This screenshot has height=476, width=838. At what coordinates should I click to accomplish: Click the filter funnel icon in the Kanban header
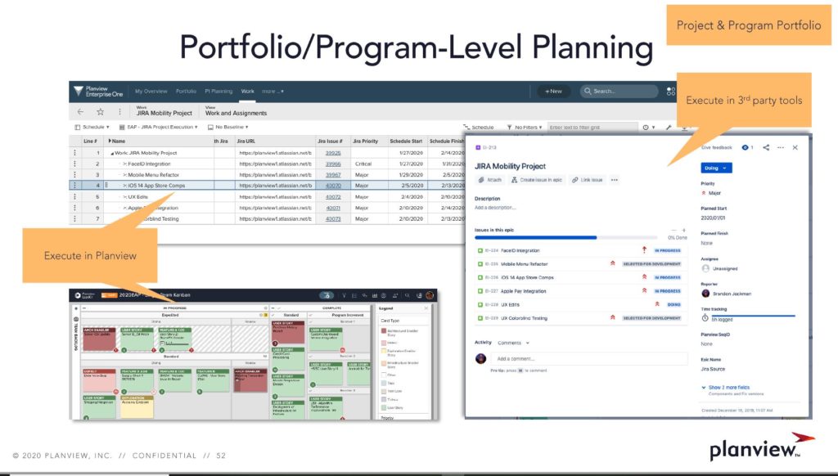344,295
